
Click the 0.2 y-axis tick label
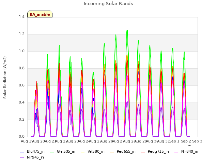(21, 119)
